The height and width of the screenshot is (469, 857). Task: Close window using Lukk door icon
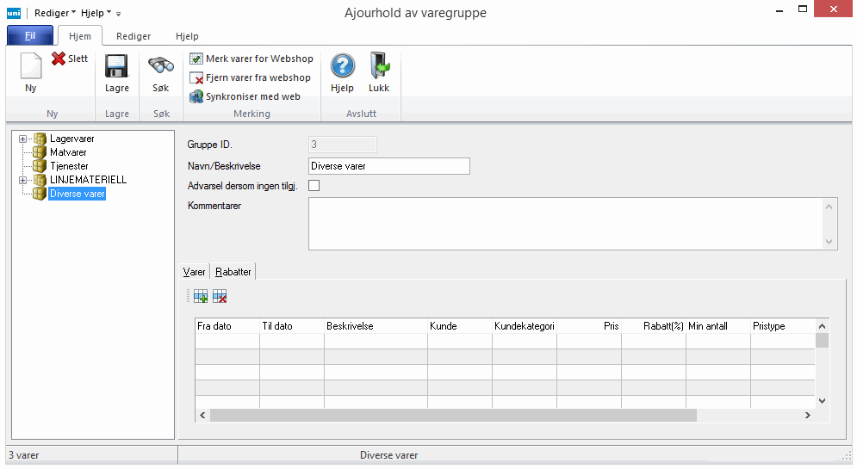tap(379, 67)
